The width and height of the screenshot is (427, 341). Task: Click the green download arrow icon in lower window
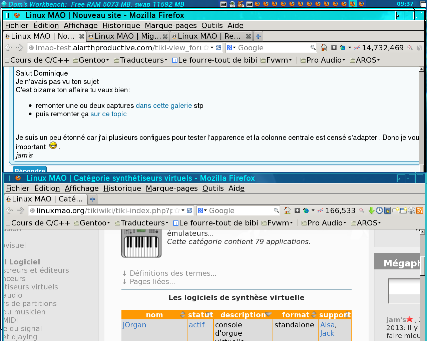371,211
